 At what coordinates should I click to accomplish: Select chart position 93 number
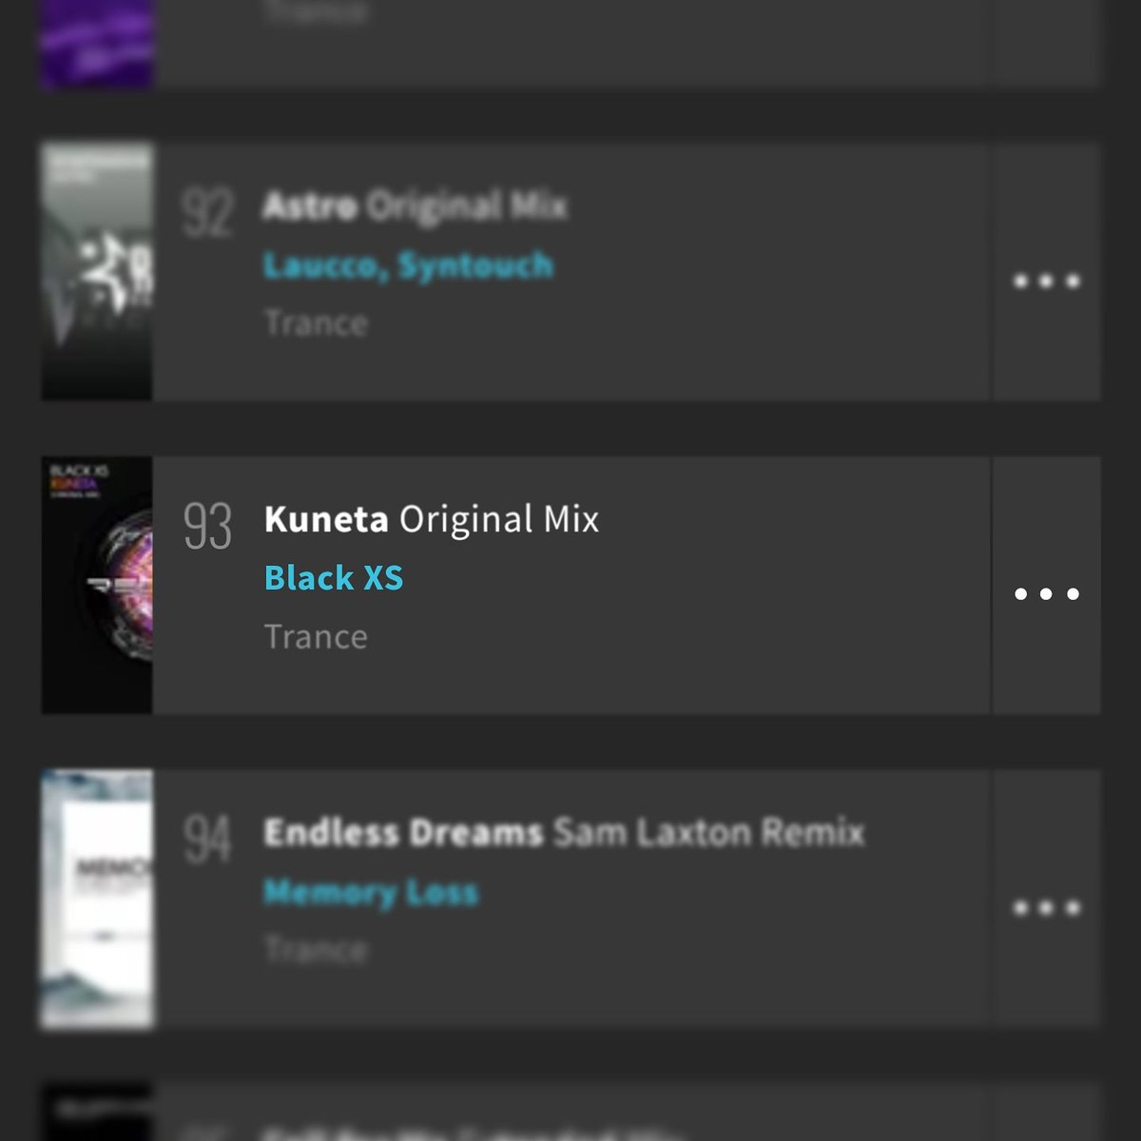click(207, 527)
